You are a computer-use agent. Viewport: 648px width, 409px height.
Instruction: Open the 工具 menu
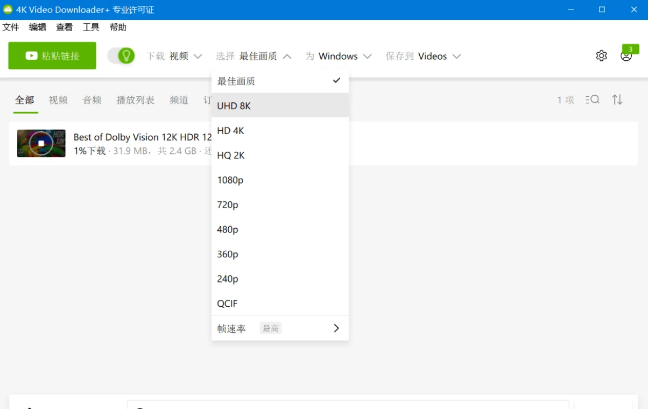90,27
